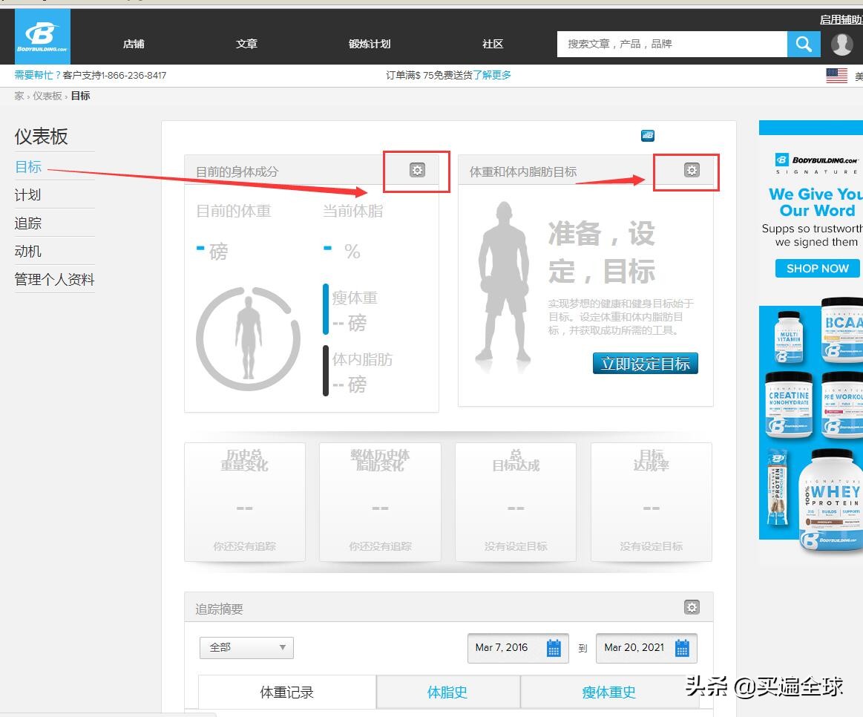Screen dimensions: 863x717
Task: Switch to the 瘦体重史 tab
Action: pos(608,691)
